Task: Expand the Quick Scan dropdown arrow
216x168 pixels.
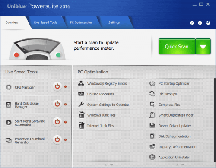Action: 203,47
